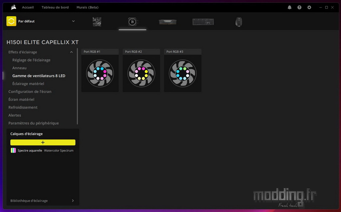The height and width of the screenshot is (212, 341).
Task: Click the H150I ELITE CAPELLIX XT title
Action: pyautogui.click(x=43, y=42)
